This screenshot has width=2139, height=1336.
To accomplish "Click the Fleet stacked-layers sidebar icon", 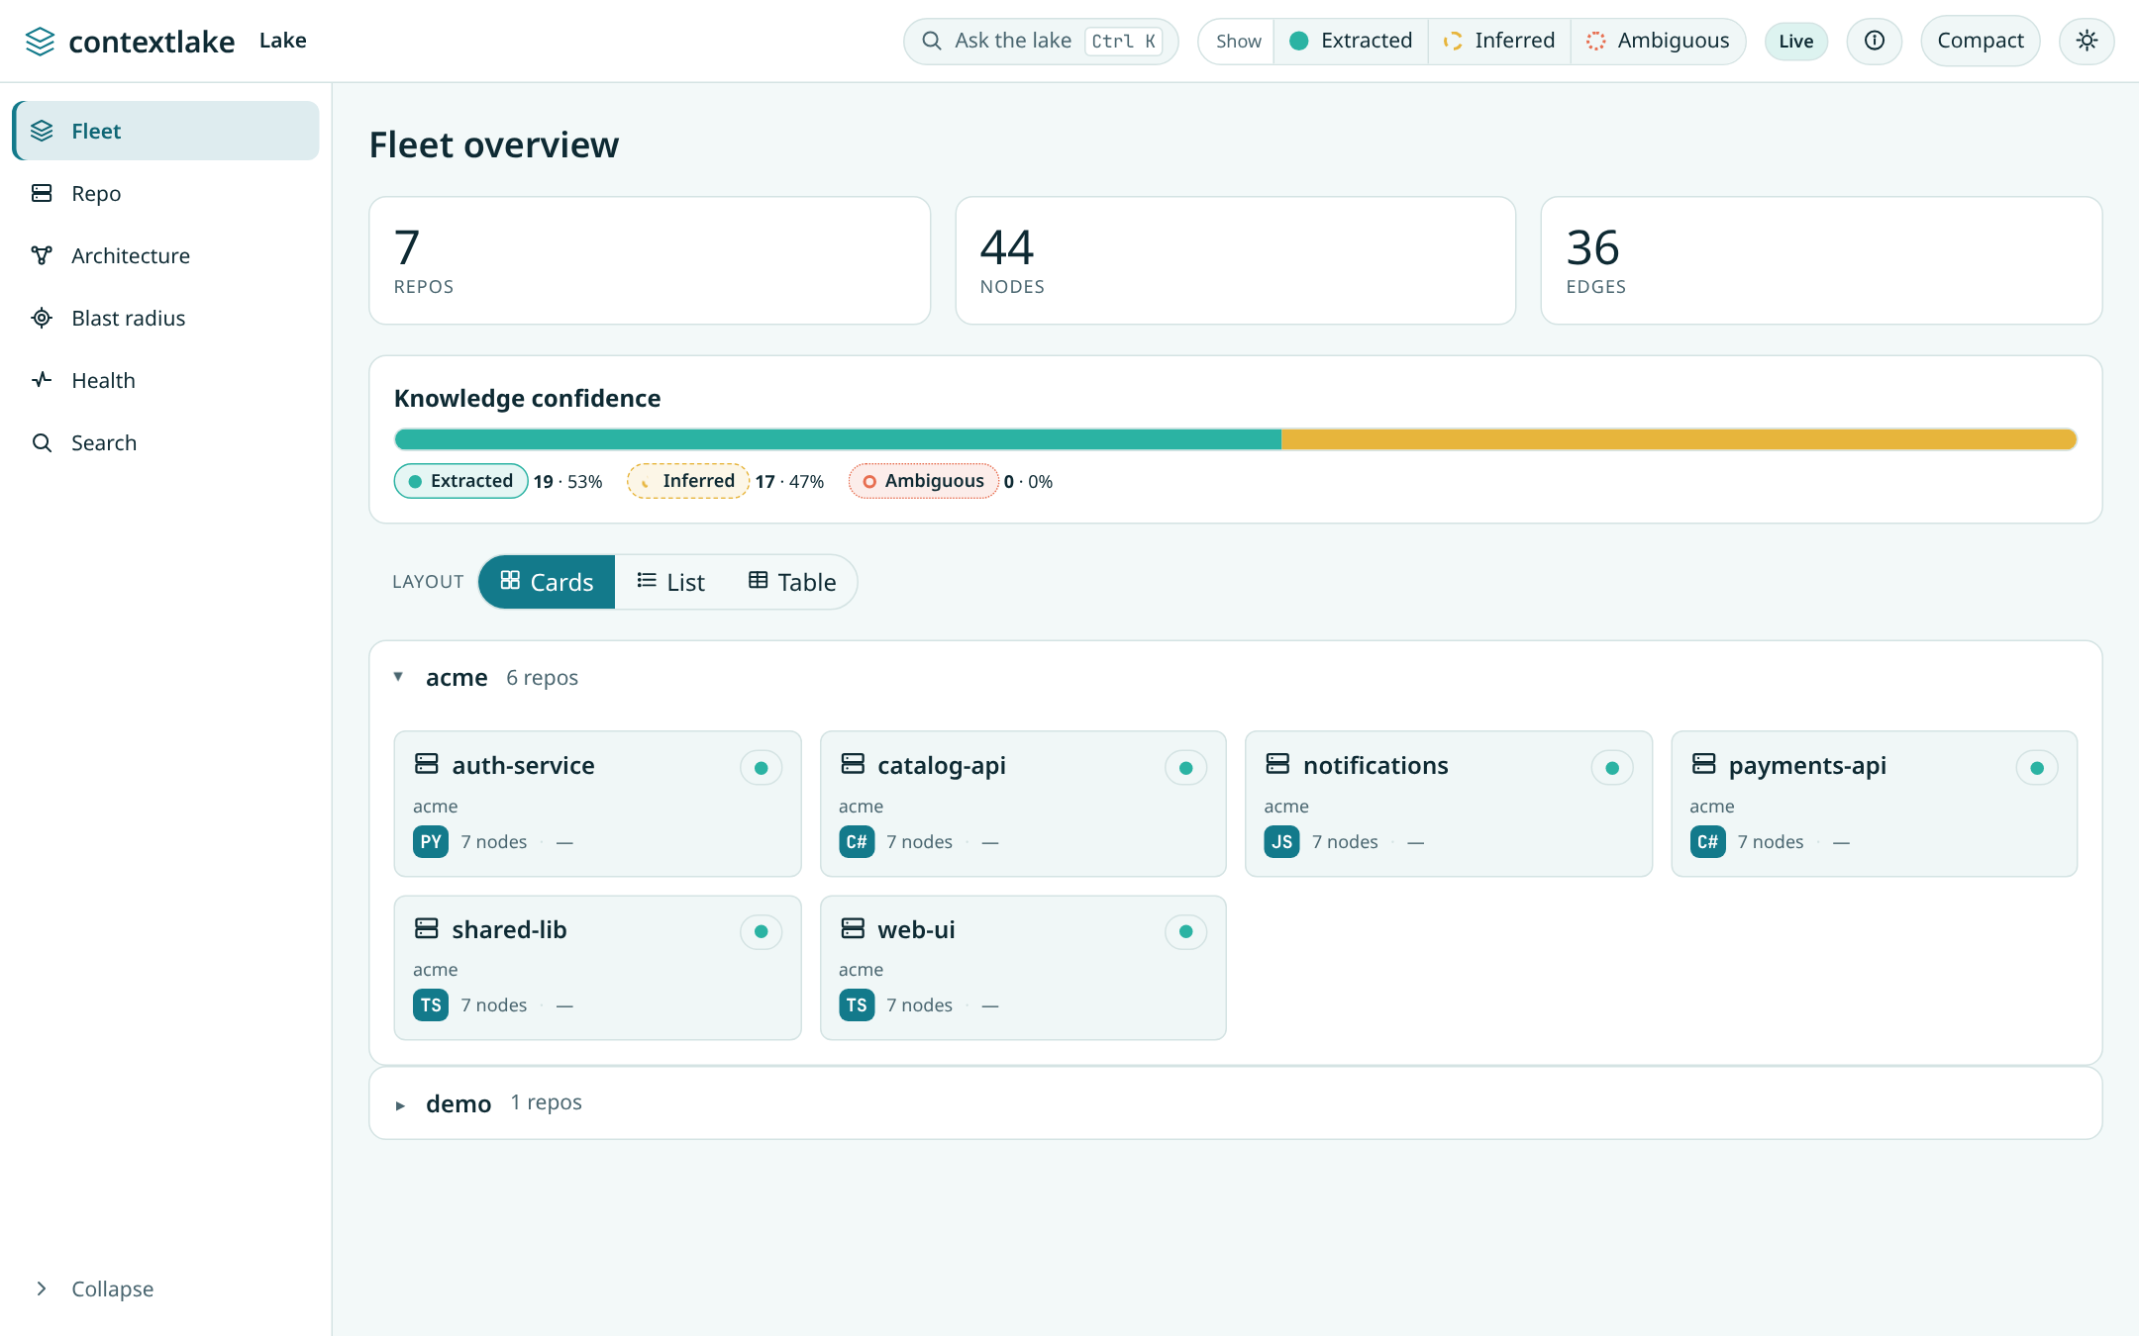I will 42,131.
